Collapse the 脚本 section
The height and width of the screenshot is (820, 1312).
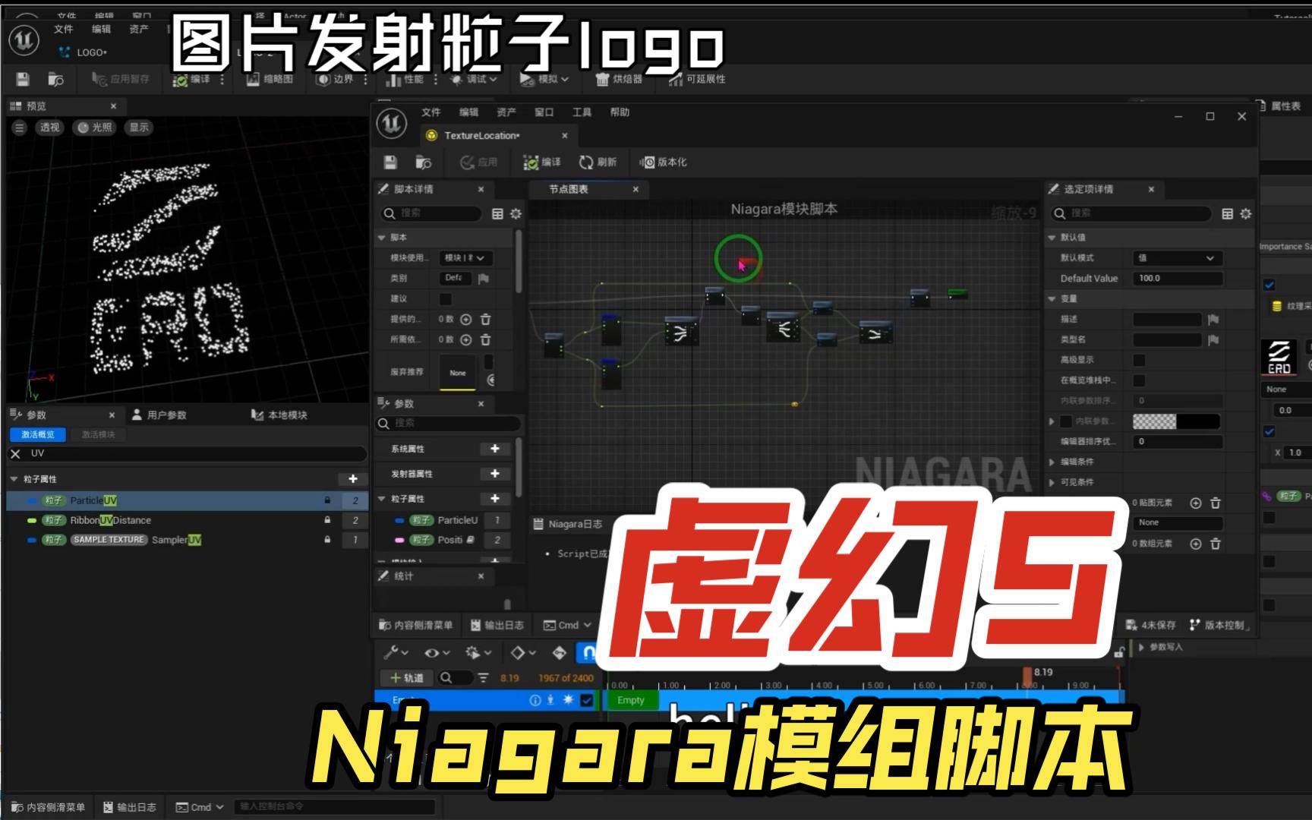coord(382,238)
